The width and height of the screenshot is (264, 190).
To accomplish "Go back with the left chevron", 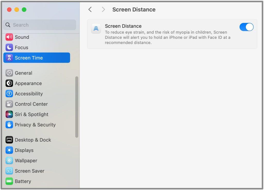I will tap(90, 10).
